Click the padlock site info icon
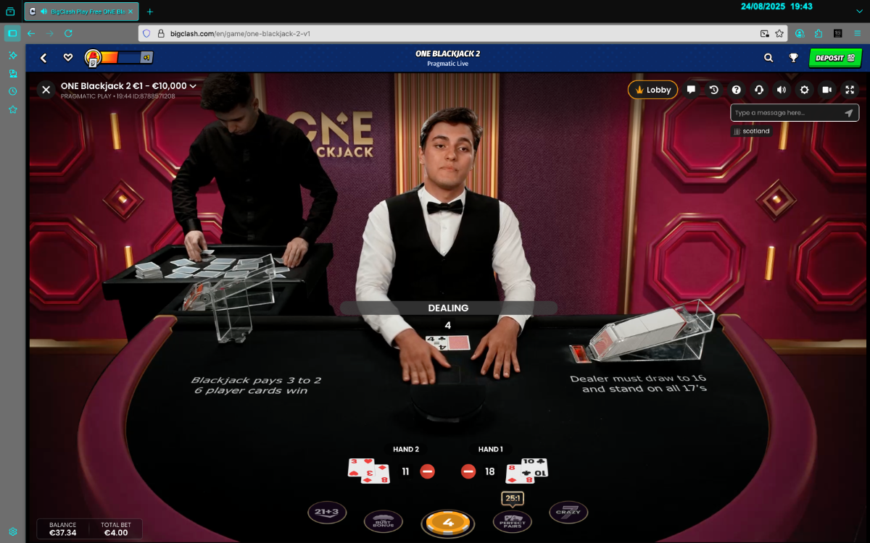The height and width of the screenshot is (543, 870). pos(161,33)
